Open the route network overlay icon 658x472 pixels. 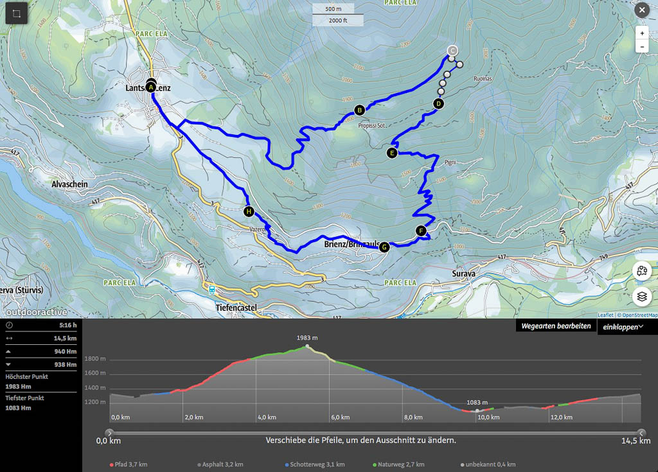pos(642,271)
